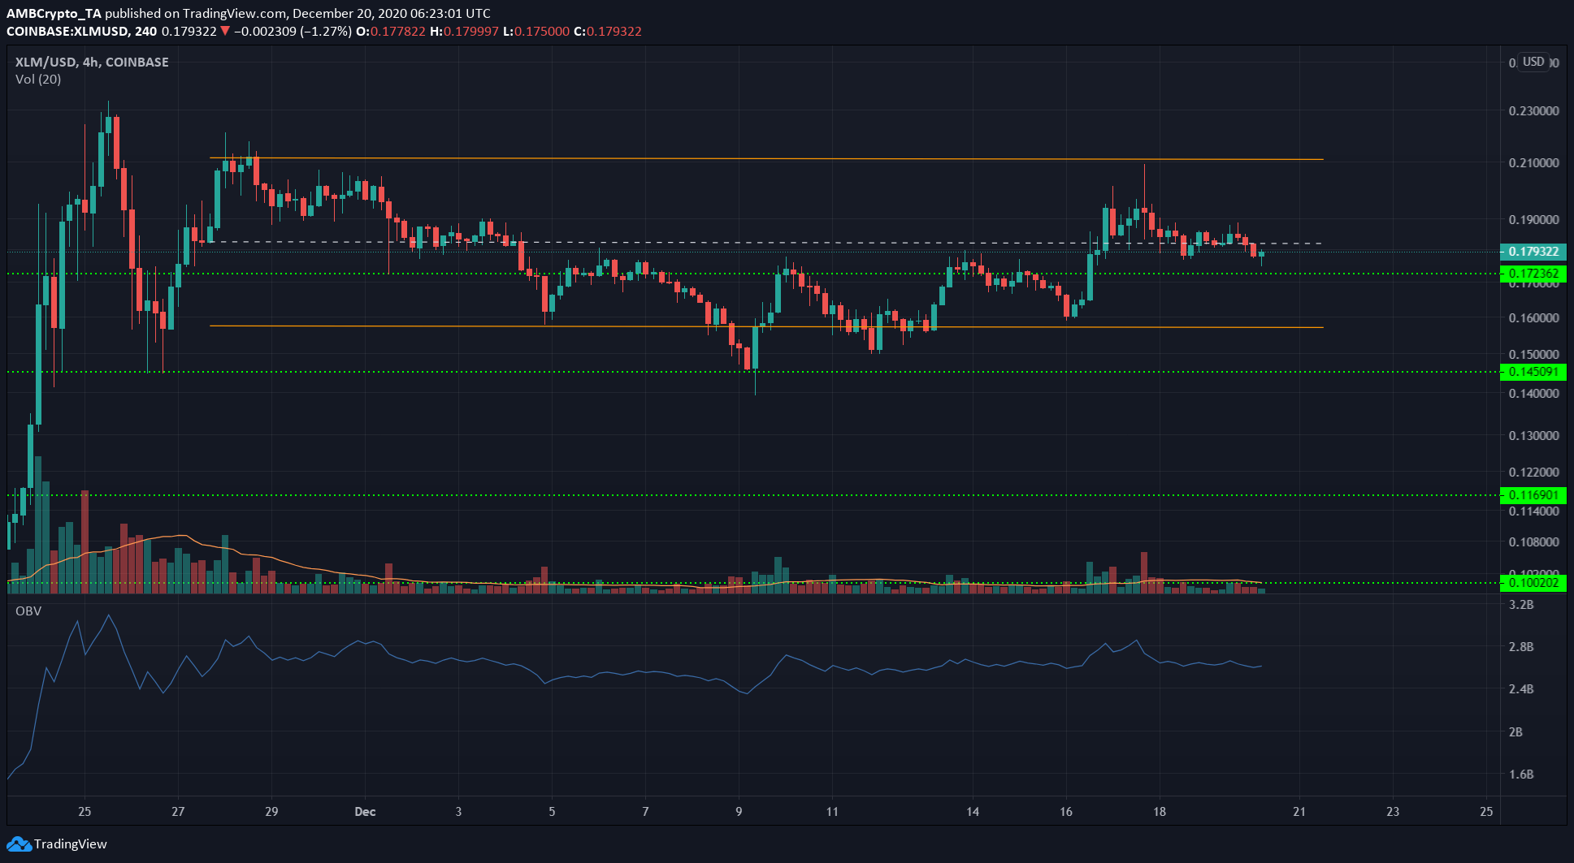The width and height of the screenshot is (1574, 863).
Task: Click the 0.160000 price axis tick
Action: [1533, 318]
